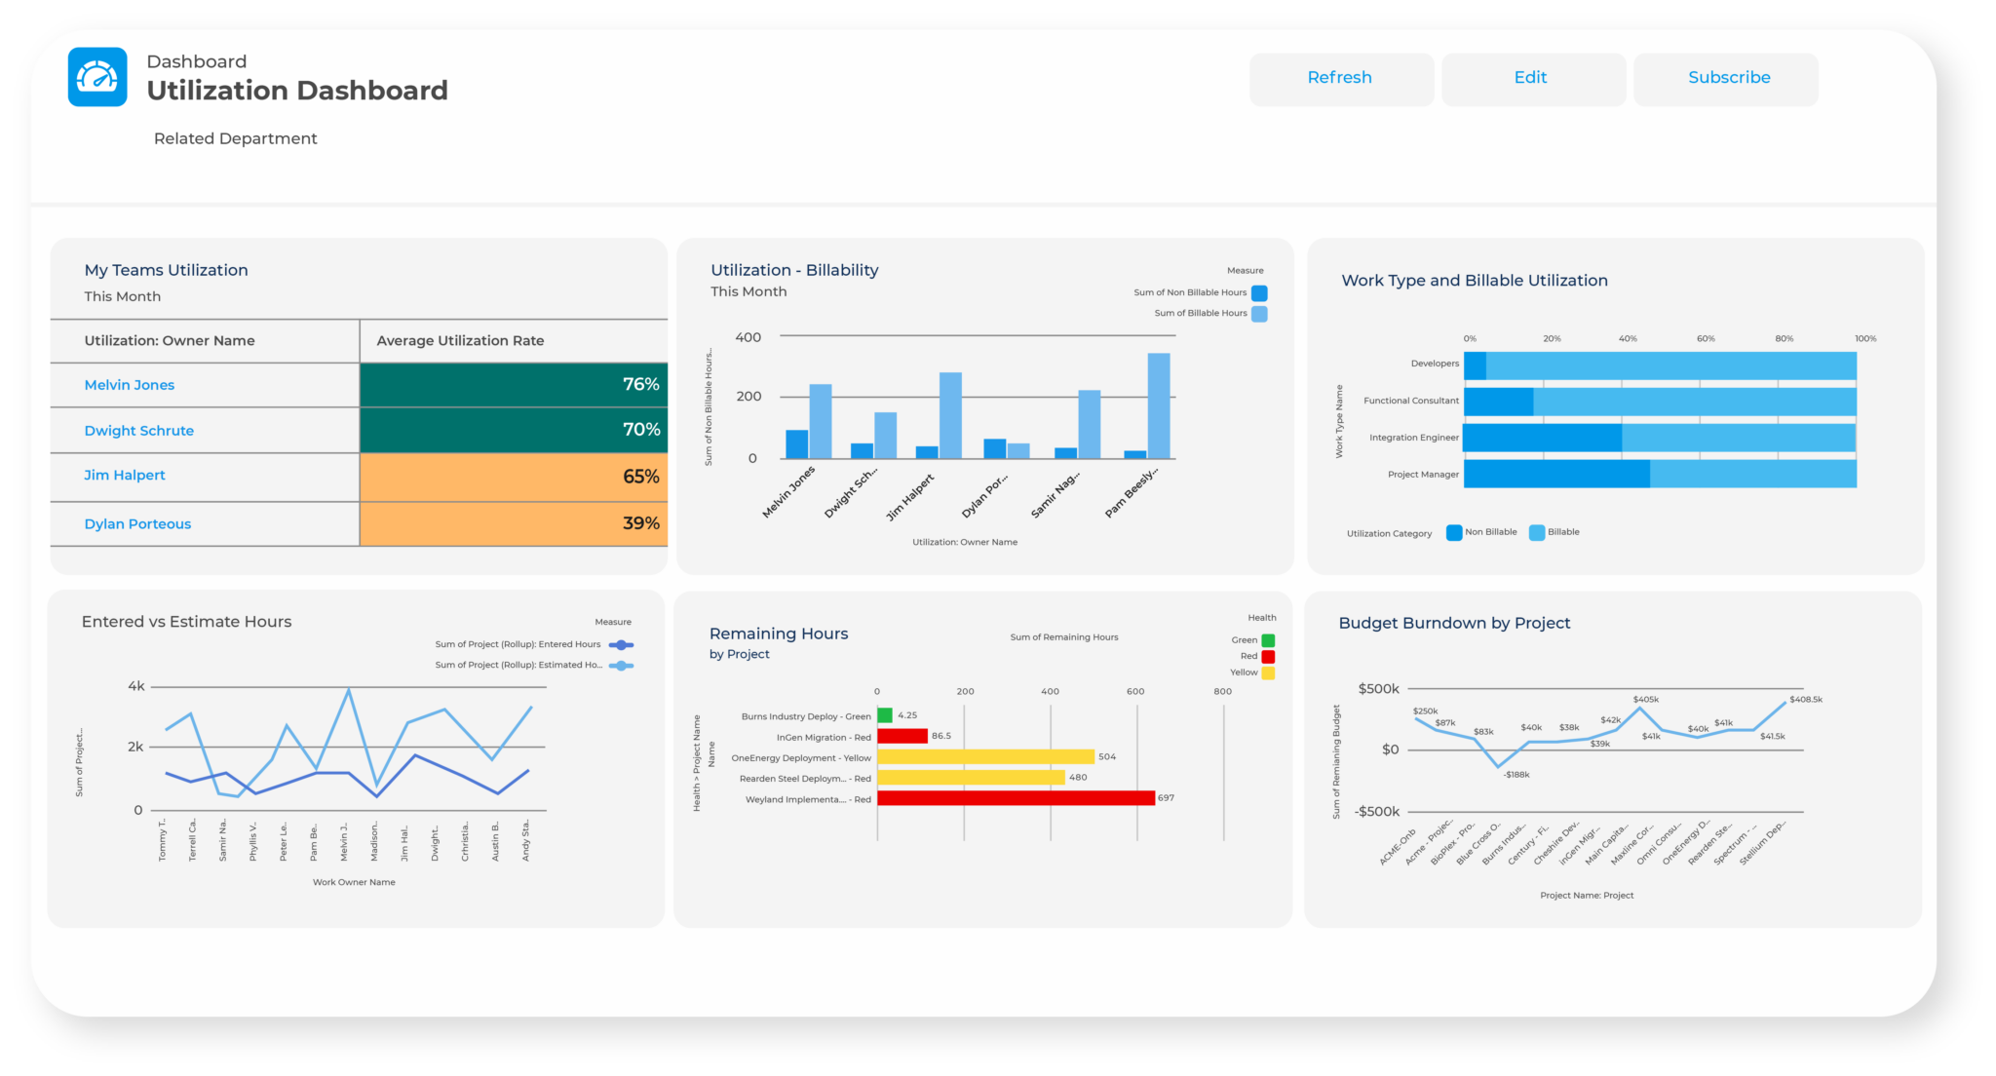Click the Sum of Billable Hours legend swatch
The width and height of the screenshot is (1996, 1076).
[x=1259, y=314]
